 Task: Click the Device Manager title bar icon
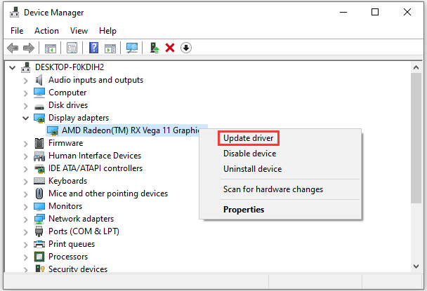point(15,12)
